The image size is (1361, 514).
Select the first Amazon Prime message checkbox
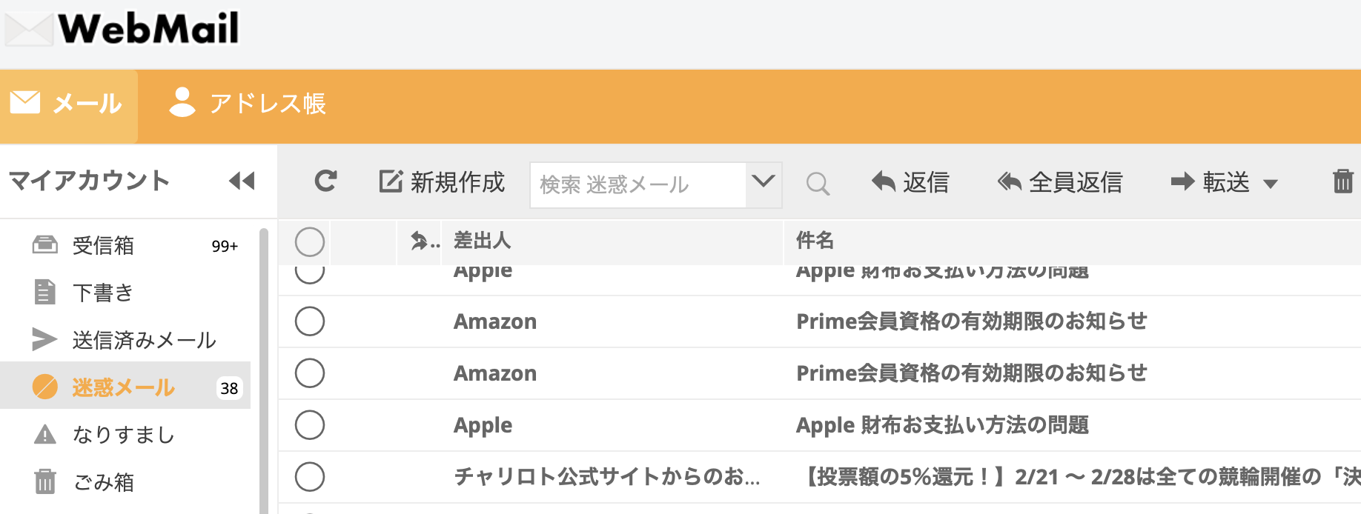(x=310, y=321)
